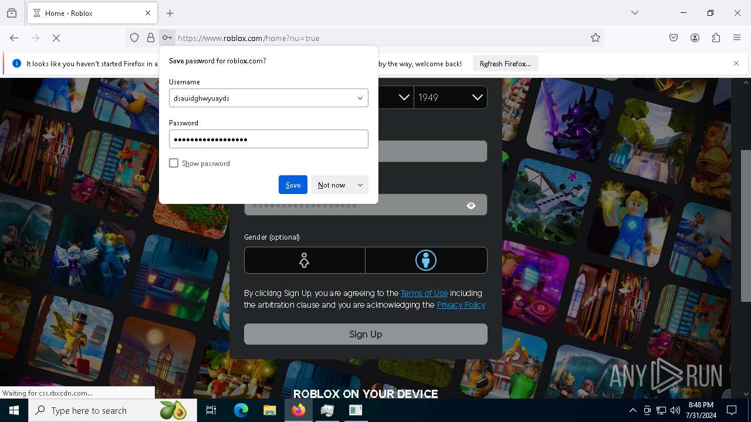Dismiss the Firefox notification bar

[736, 63]
